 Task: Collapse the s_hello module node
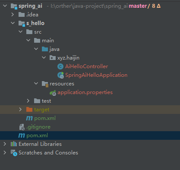[x=13, y=23]
